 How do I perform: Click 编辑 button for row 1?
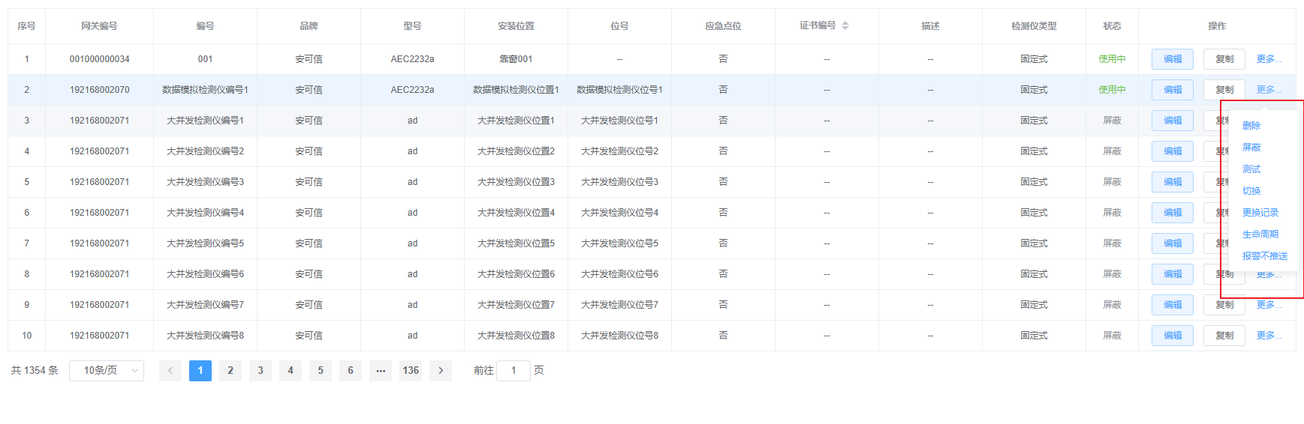1172,59
